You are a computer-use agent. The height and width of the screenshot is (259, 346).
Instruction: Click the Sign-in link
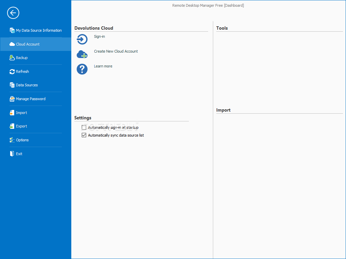(x=100, y=36)
